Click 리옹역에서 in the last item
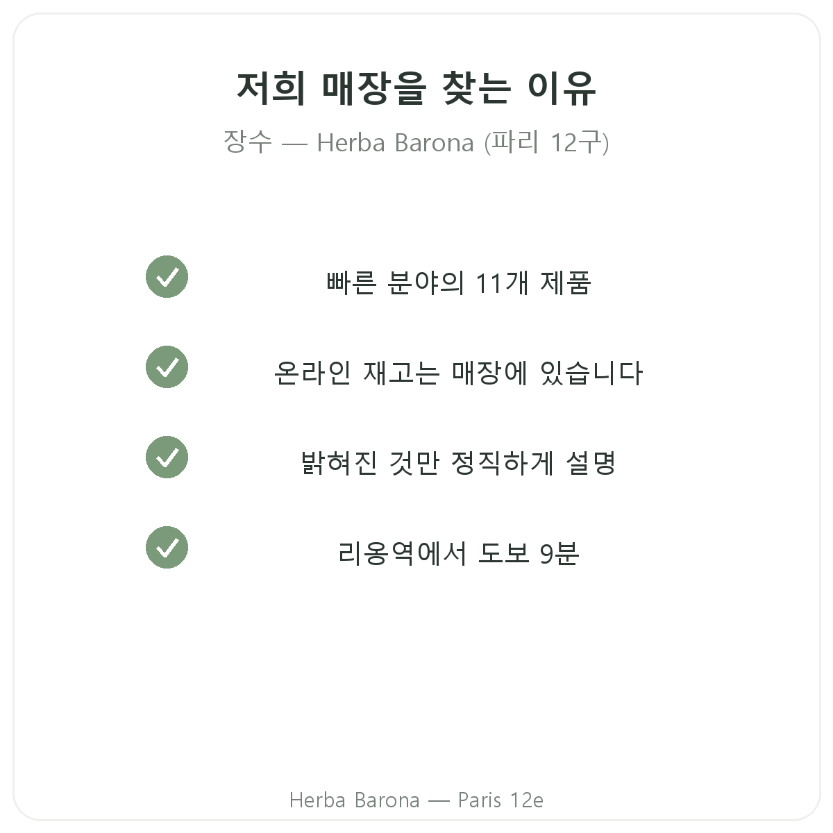833x833 pixels. click(x=402, y=554)
